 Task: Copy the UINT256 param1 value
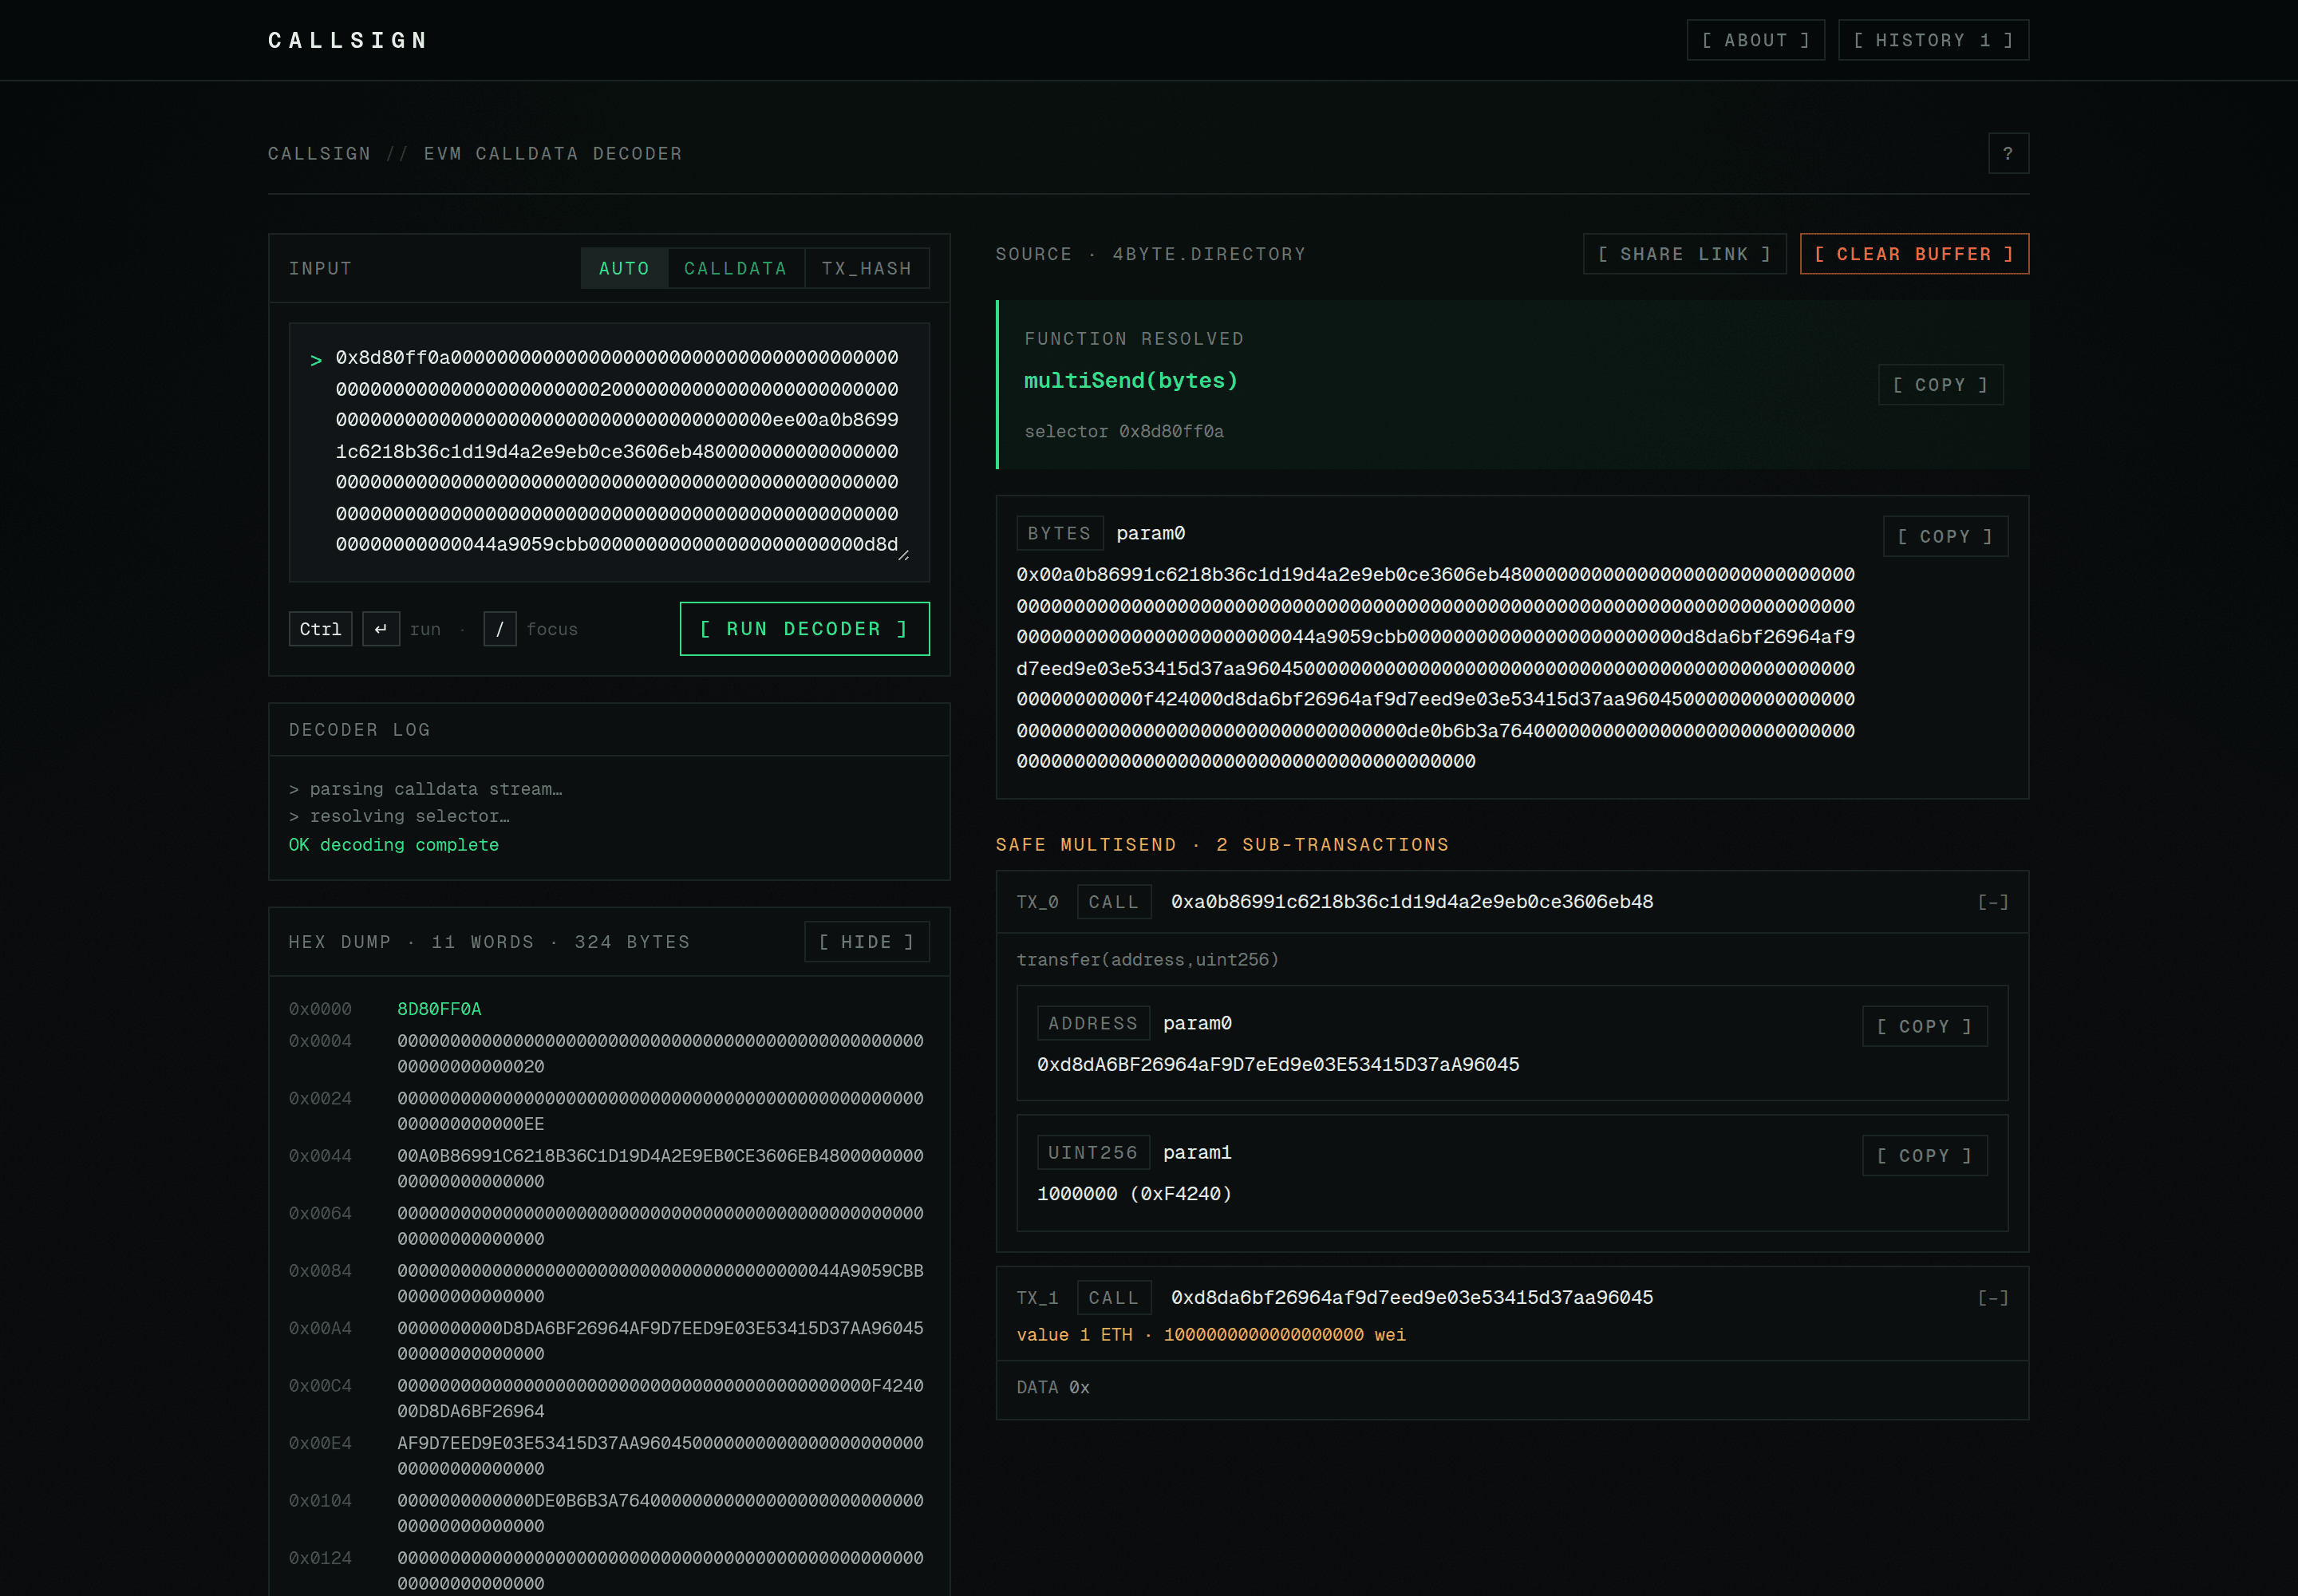point(1924,1155)
